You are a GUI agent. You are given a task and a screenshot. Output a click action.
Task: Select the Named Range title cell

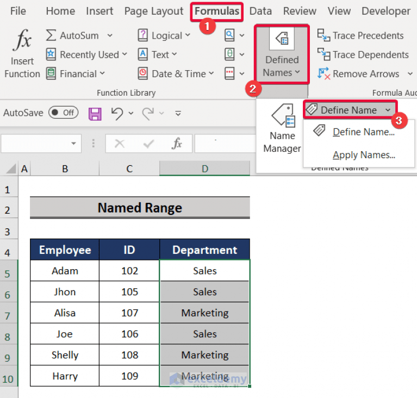(x=140, y=208)
